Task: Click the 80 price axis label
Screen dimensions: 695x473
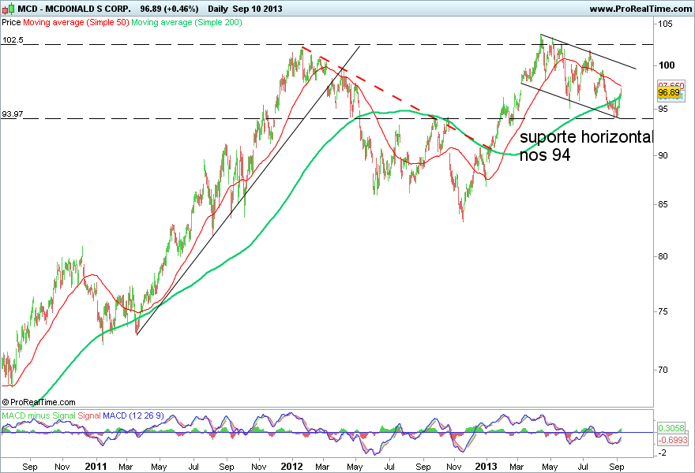Action: (x=663, y=256)
